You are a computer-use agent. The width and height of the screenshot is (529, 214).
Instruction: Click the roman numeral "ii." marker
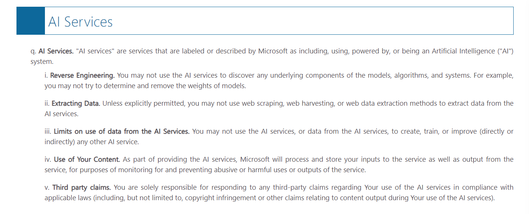coord(47,103)
